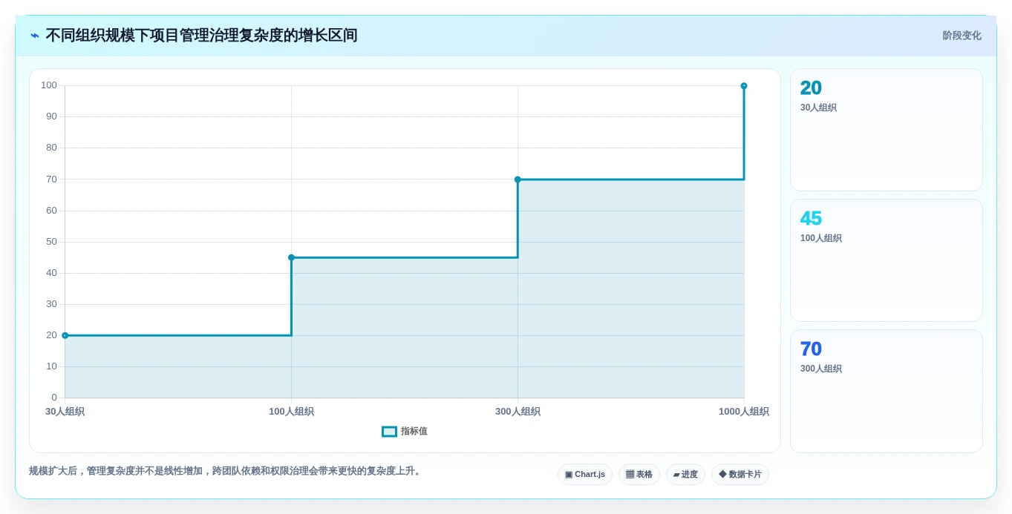
Task: Click the y-axis tick label 100
Action: (x=49, y=85)
